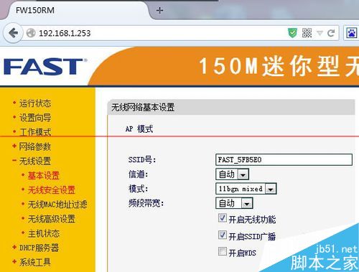Enable 开启WDS checkbox
Image resolution: width=359 pixels, height=272 pixels.
[223, 251]
